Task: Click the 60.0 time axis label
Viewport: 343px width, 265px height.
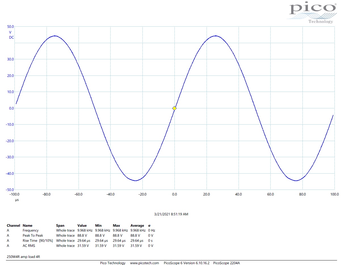Action: 271,194
